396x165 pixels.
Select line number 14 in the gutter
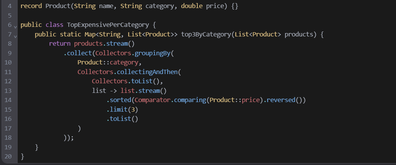pyautogui.click(x=8, y=100)
